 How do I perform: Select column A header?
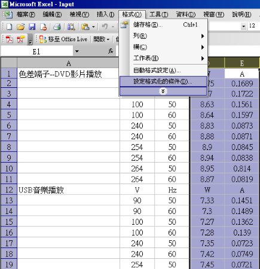click(68, 63)
